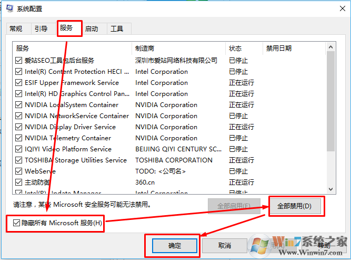Toggle 隐藏所有 Microsoft 服务 checkbox
Viewport: 351px width, 260px height.
coord(16,223)
